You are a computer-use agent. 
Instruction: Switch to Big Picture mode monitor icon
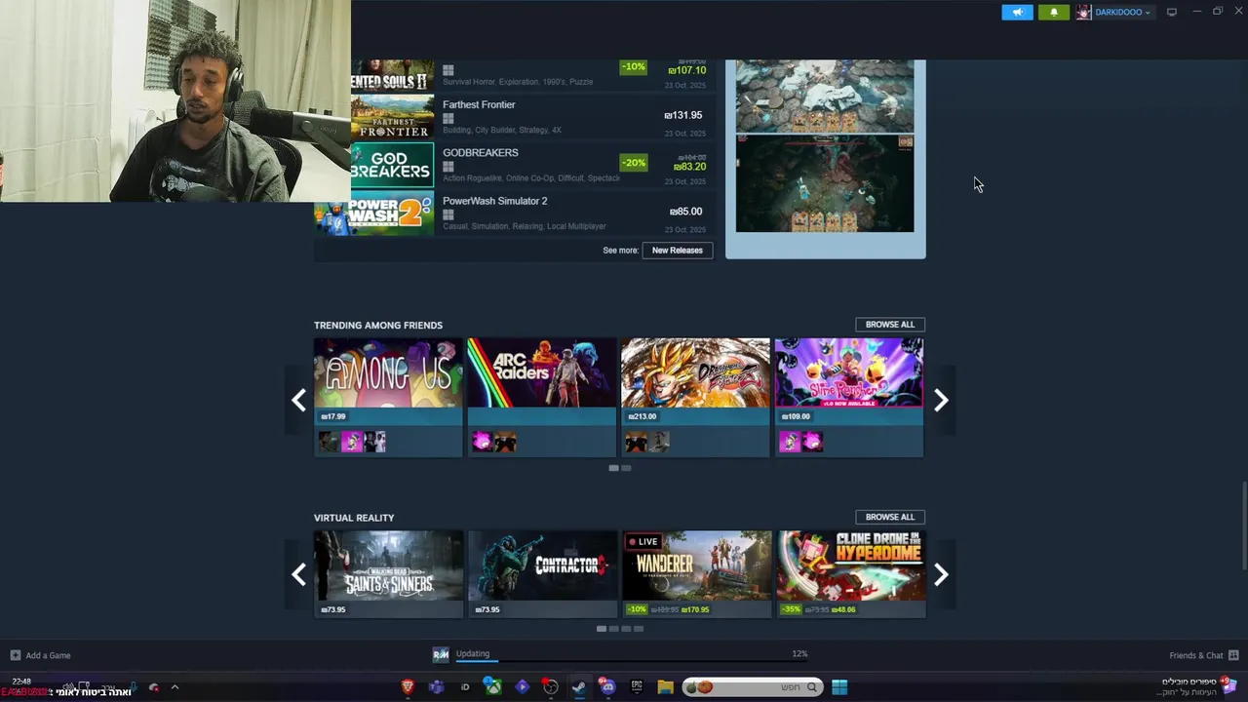tap(1172, 12)
